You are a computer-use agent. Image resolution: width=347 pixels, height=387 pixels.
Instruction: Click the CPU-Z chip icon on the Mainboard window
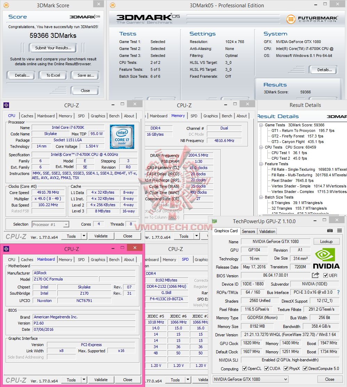pos(6,249)
